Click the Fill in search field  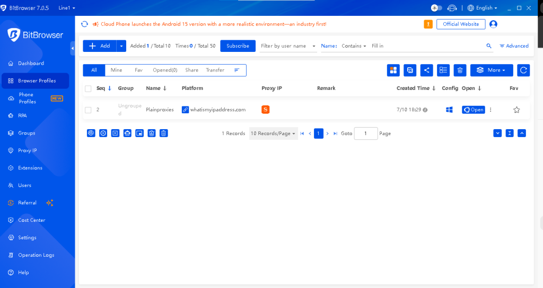click(x=427, y=46)
